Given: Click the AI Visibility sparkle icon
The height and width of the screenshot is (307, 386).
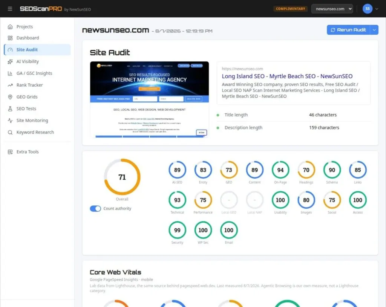Looking at the screenshot, I should pos(10,61).
